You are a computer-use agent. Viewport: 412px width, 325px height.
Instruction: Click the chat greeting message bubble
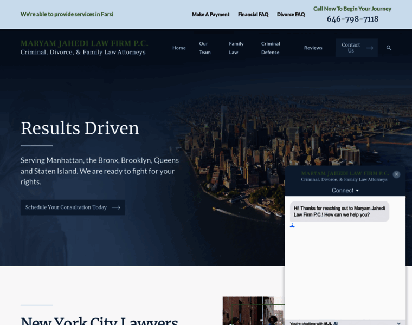[339, 211]
